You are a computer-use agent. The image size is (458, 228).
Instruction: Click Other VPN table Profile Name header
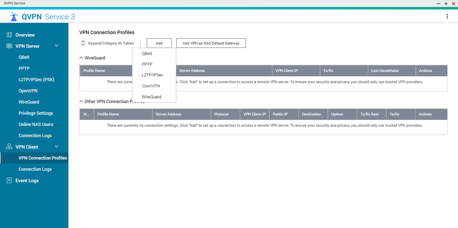123,114
